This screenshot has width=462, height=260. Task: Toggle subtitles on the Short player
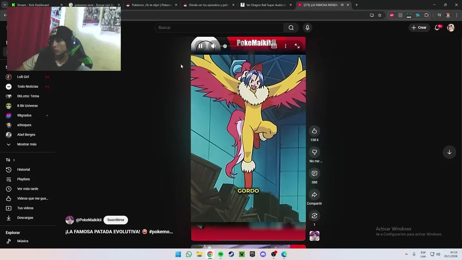(x=274, y=46)
